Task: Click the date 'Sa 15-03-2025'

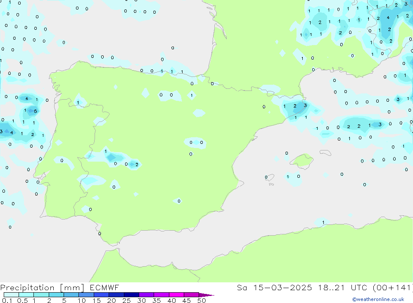Action: click(274, 288)
